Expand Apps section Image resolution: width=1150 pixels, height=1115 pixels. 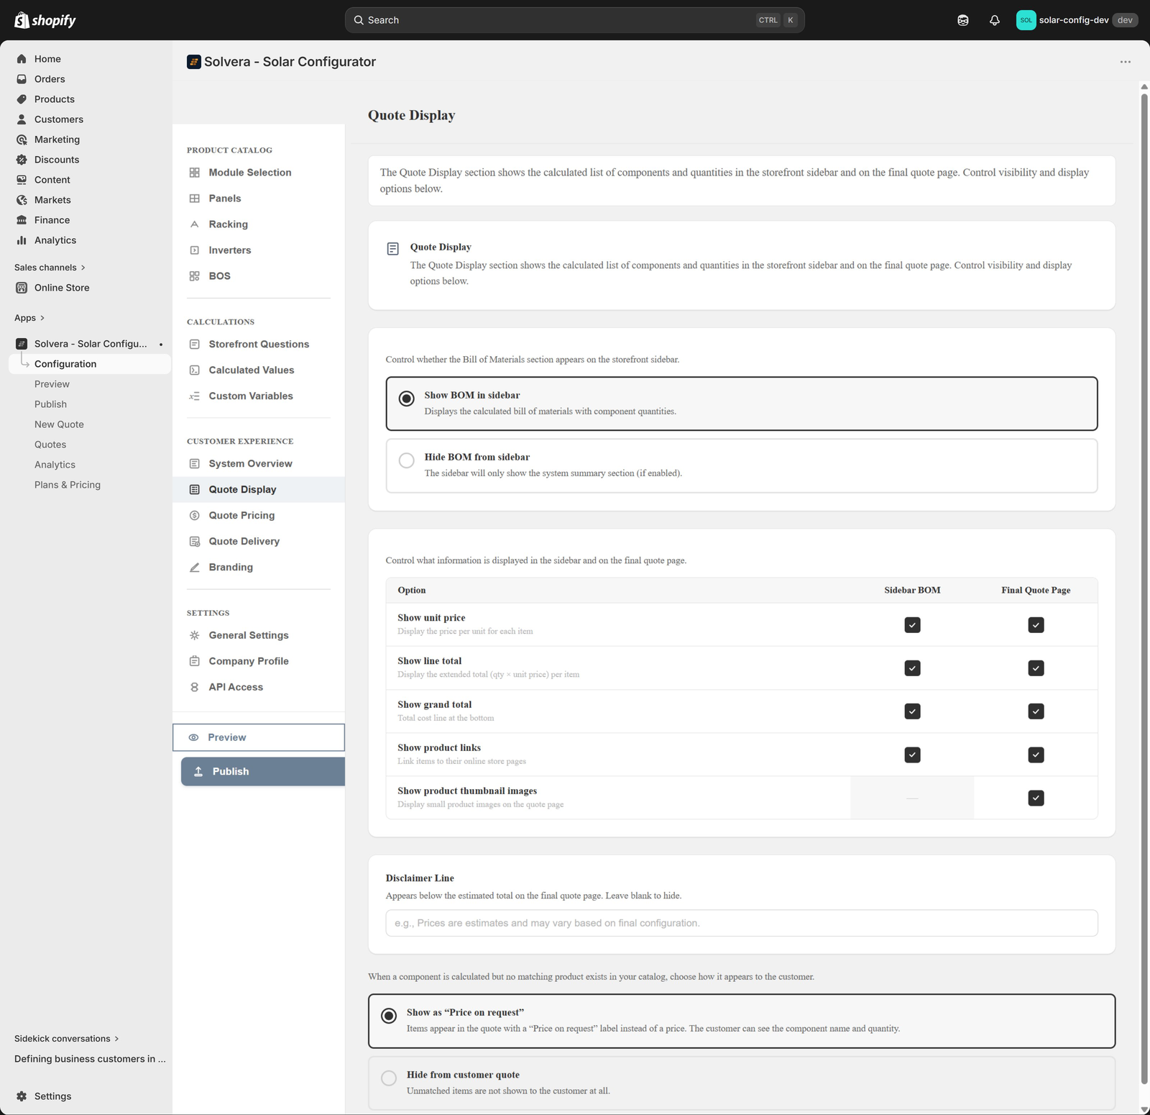coord(29,318)
